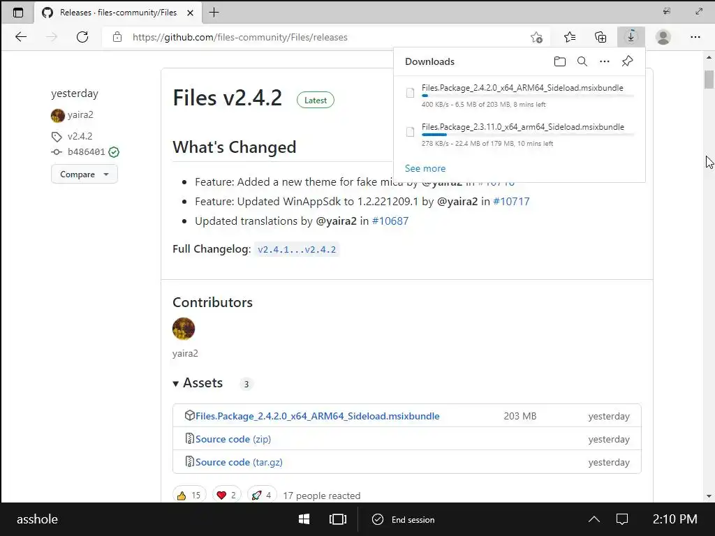Search downloads with magnifier icon
The height and width of the screenshot is (536, 715).
(x=582, y=61)
